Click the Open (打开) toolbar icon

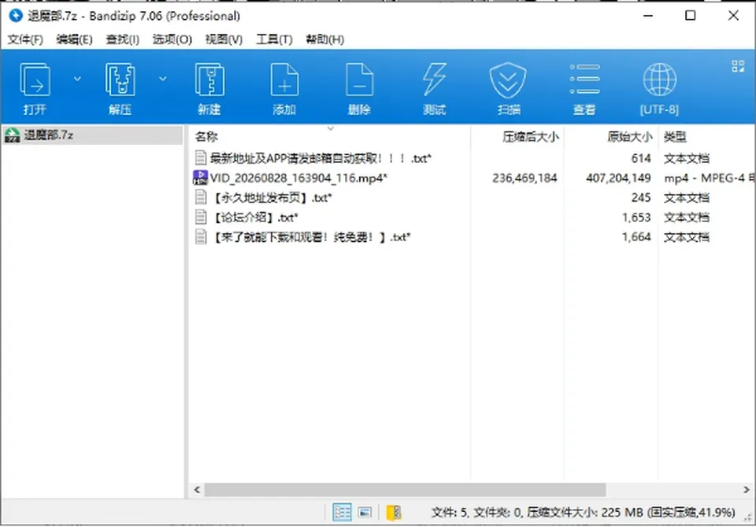pyautogui.click(x=35, y=80)
